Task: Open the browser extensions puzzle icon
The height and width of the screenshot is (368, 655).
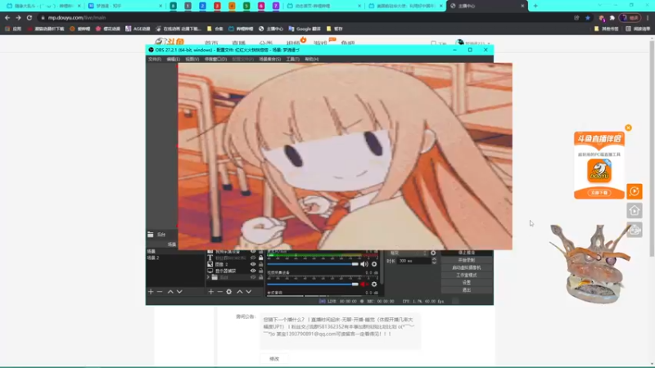Action: pyautogui.click(x=612, y=17)
